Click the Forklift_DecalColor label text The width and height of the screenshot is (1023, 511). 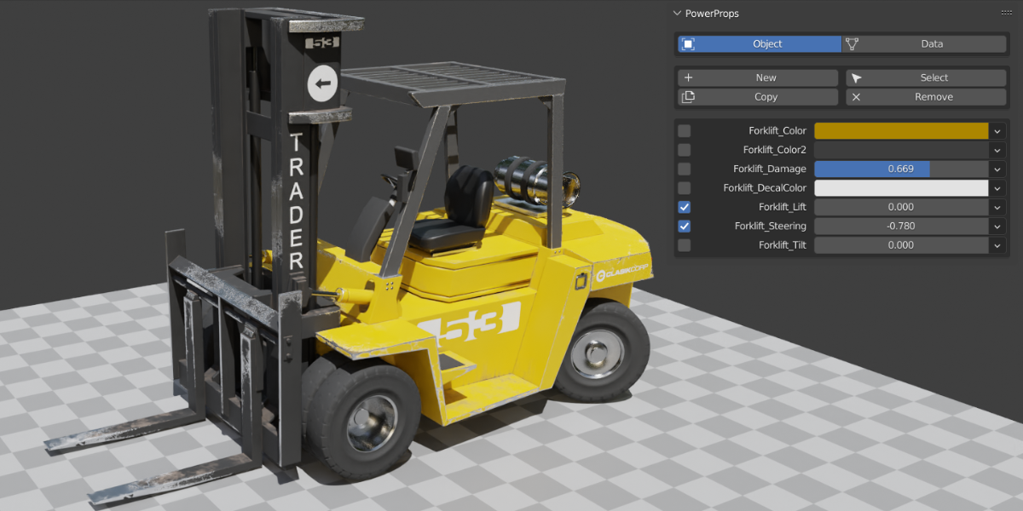coord(765,188)
